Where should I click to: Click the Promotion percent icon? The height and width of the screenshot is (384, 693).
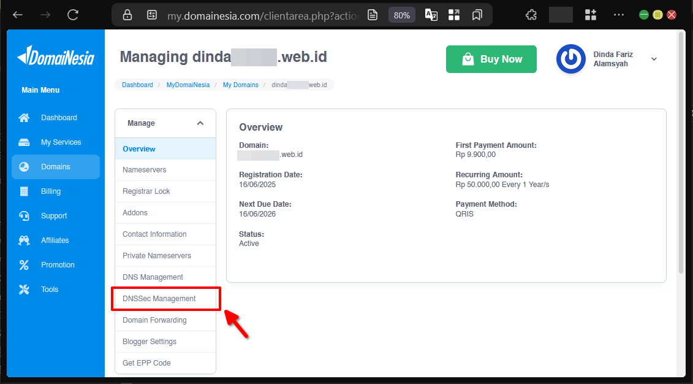coord(24,265)
